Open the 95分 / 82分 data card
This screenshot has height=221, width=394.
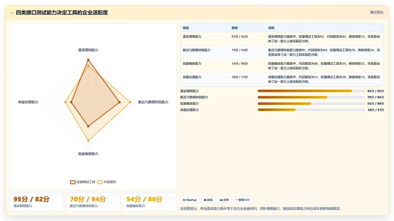click(x=37, y=202)
